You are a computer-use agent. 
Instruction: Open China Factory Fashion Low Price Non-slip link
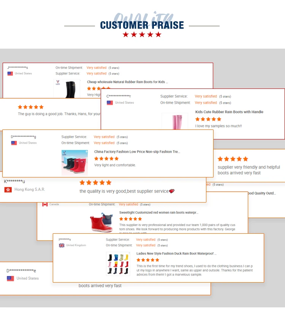click(x=137, y=152)
